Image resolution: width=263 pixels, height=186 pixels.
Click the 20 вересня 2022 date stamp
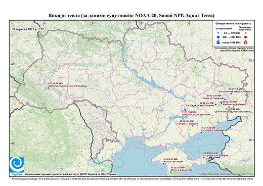[28, 29]
